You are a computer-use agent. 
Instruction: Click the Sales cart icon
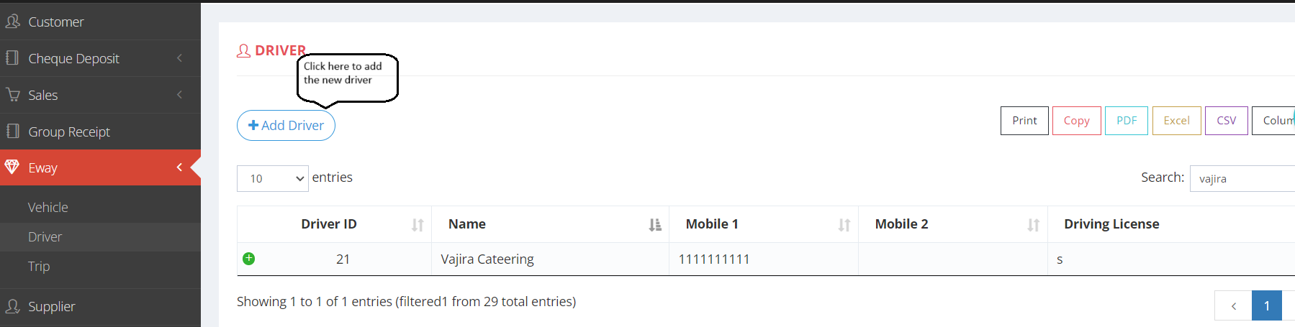(x=12, y=95)
